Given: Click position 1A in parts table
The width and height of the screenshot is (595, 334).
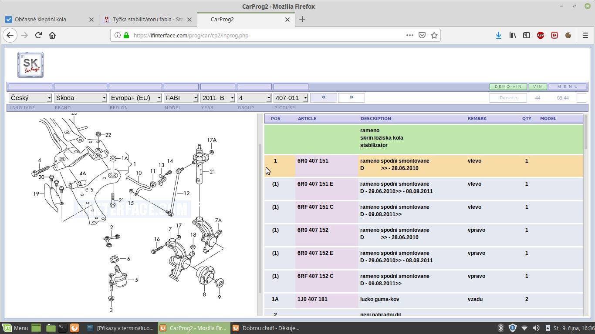Looking at the screenshot, I should coord(275,299).
